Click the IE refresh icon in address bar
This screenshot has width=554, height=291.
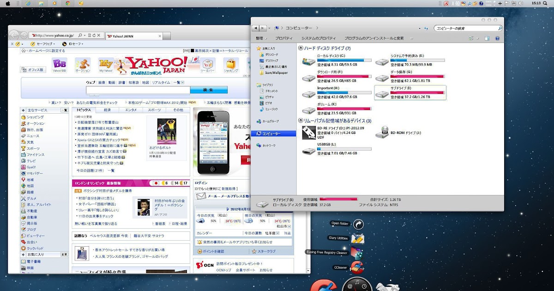(94, 36)
